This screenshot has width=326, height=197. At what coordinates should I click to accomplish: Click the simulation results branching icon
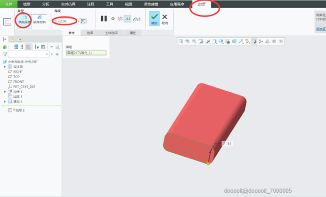click(261, 41)
